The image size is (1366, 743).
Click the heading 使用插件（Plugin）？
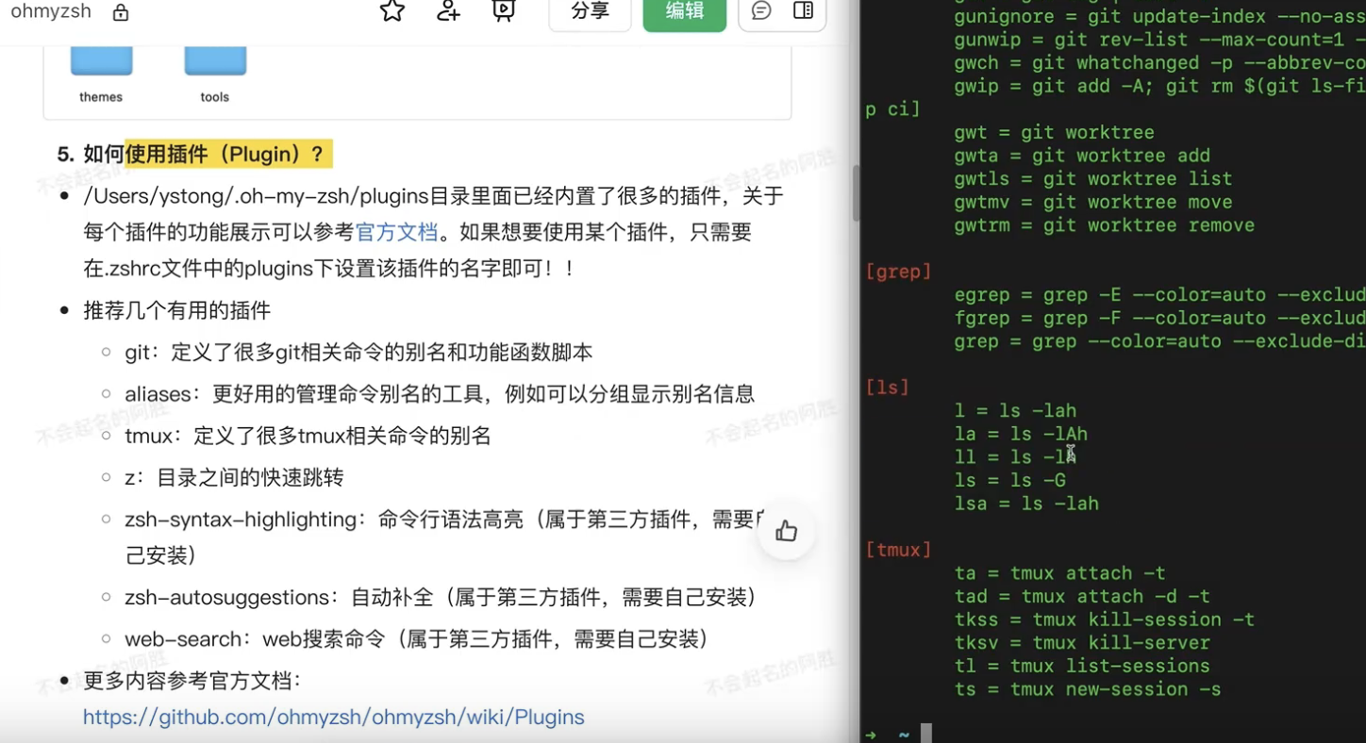(228, 154)
